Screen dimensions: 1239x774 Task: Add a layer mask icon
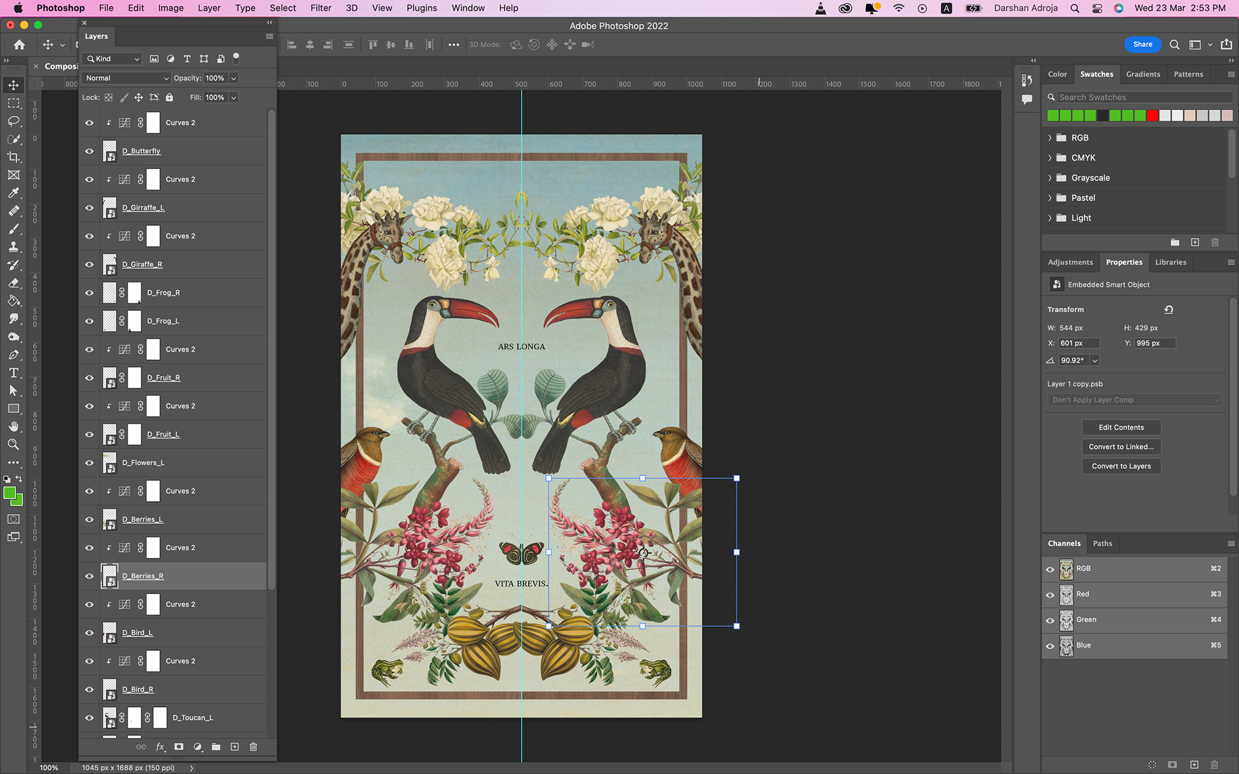point(179,747)
